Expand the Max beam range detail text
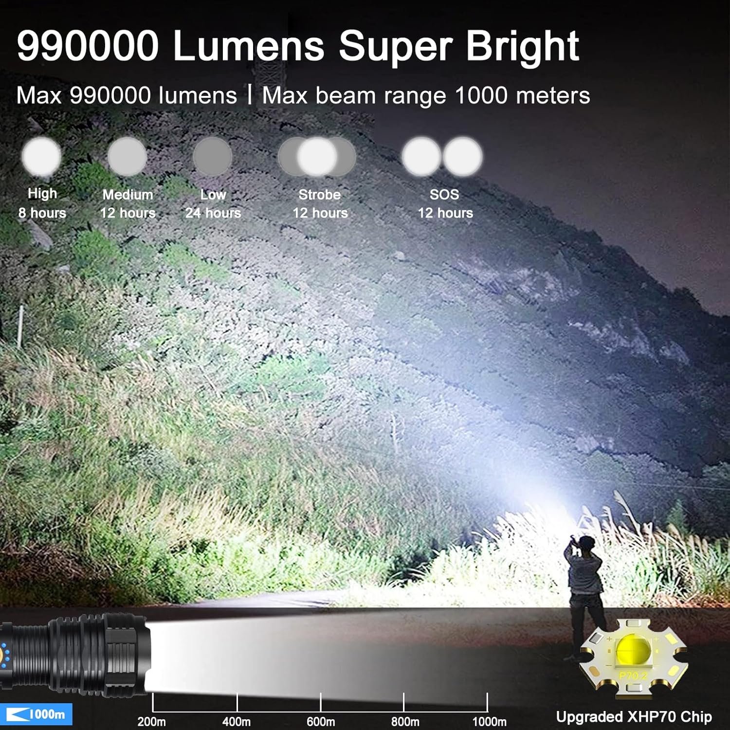Image resolution: width=730 pixels, height=730 pixels. tap(421, 96)
